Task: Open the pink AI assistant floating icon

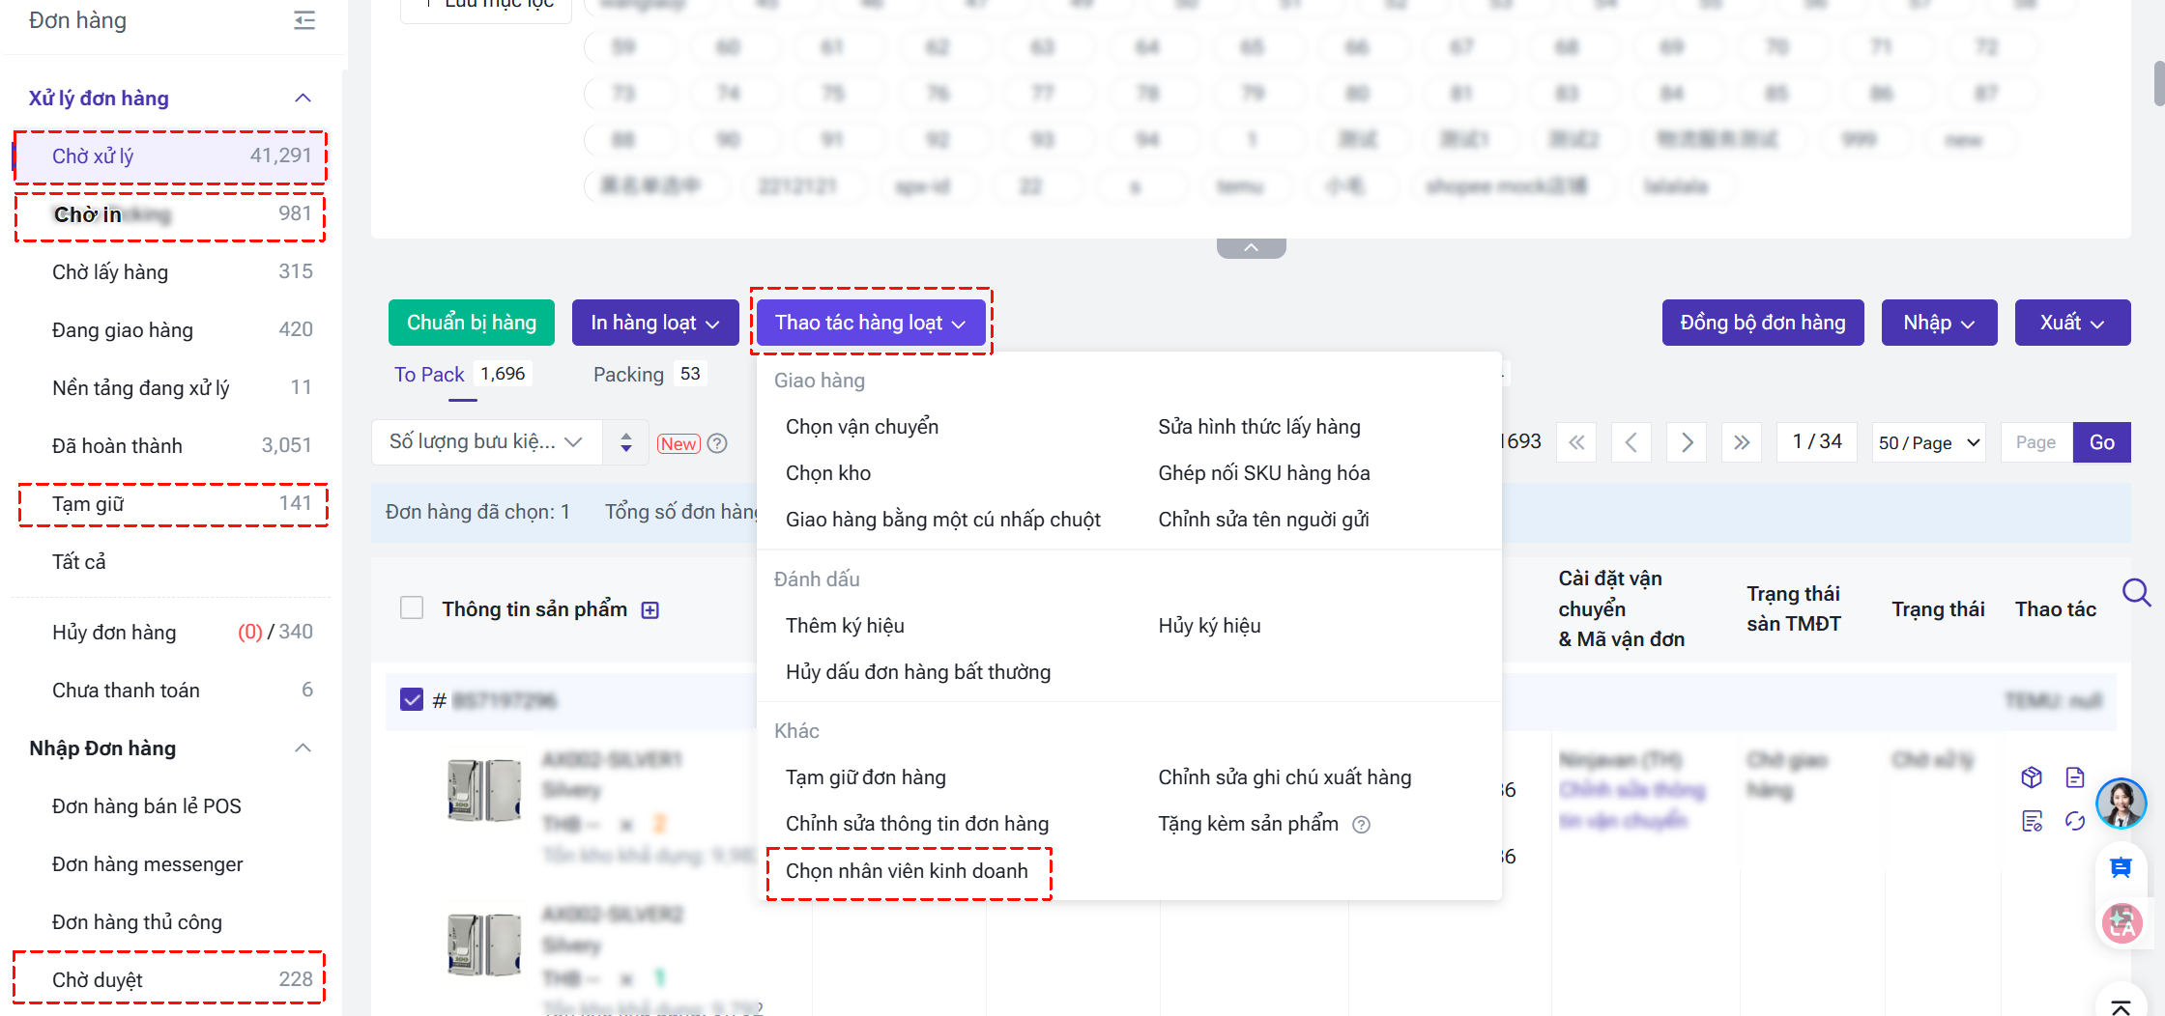Action: [2122, 923]
